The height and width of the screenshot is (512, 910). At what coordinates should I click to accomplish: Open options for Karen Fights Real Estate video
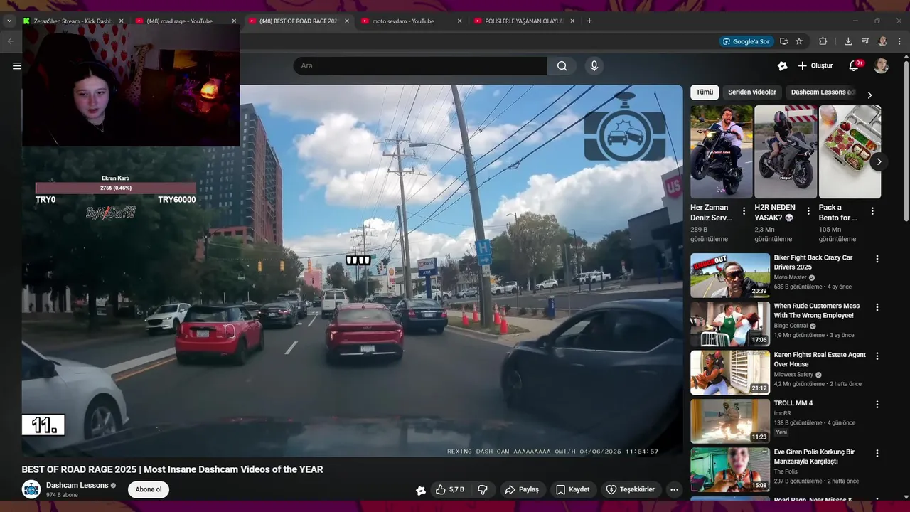[877, 356]
